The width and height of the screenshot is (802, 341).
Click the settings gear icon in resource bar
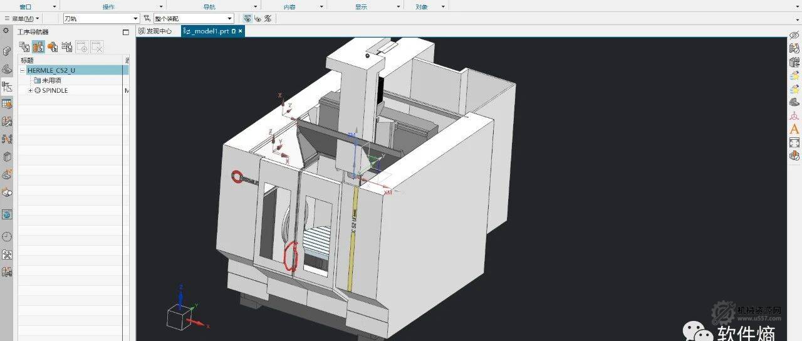click(x=6, y=30)
